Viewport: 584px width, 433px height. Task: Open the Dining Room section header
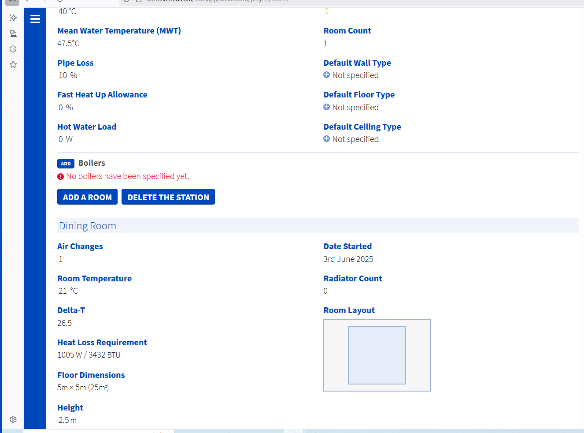coord(318,226)
